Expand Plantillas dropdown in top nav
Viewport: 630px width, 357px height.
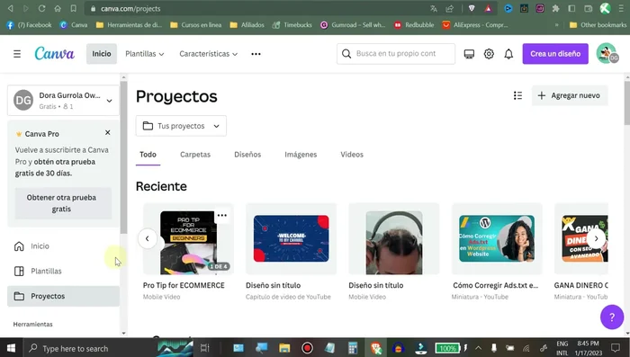tap(145, 54)
